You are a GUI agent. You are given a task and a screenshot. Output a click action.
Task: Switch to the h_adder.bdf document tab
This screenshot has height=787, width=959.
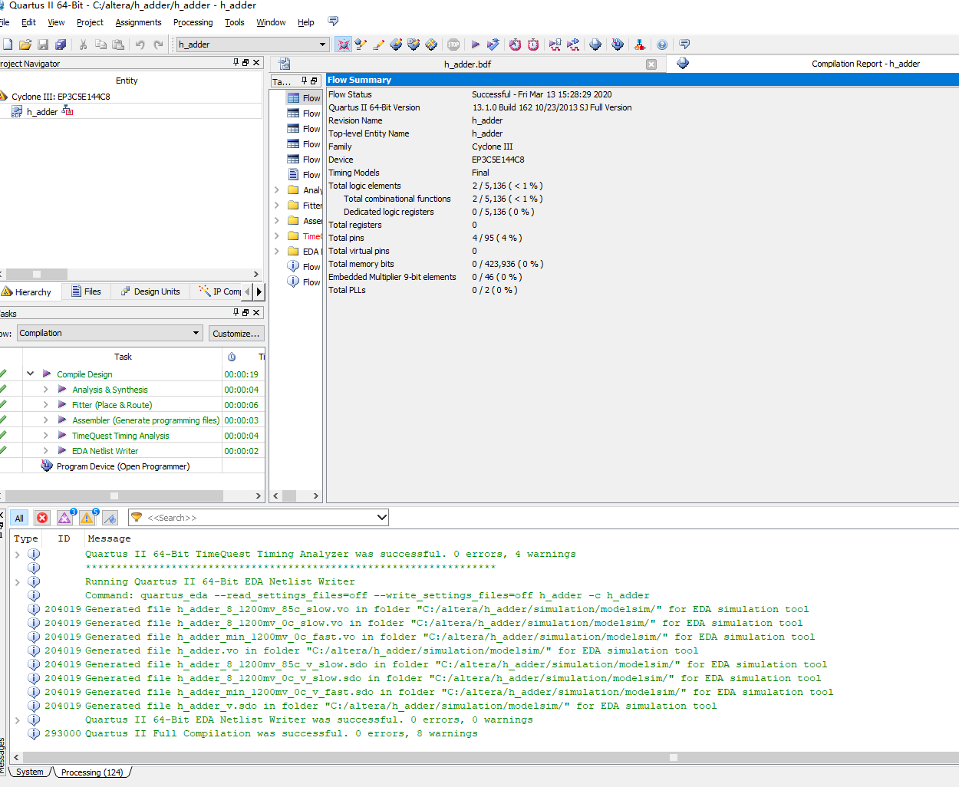pos(467,64)
